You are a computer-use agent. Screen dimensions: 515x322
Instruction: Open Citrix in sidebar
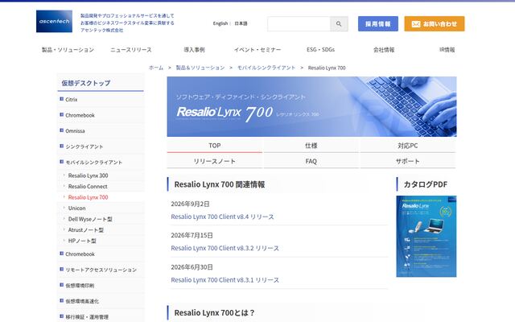click(x=72, y=99)
